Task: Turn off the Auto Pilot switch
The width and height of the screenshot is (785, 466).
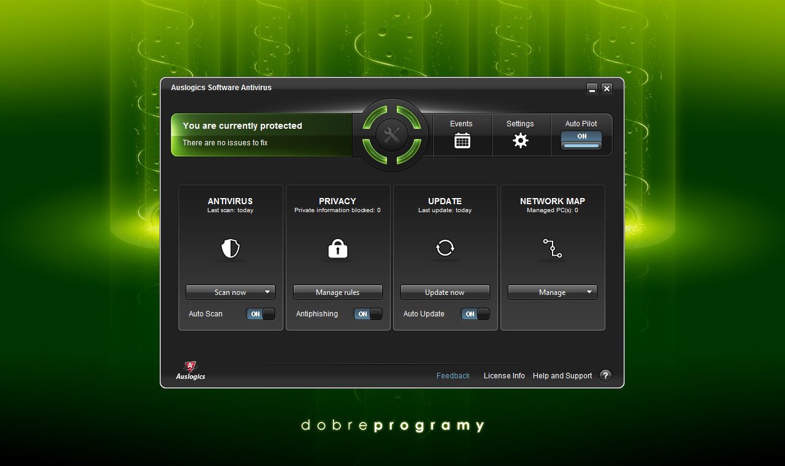Action: tap(581, 140)
